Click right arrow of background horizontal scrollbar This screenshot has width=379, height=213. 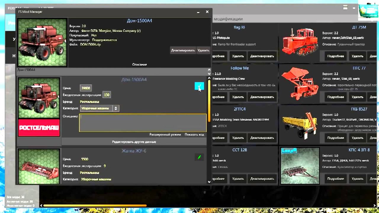point(375,205)
